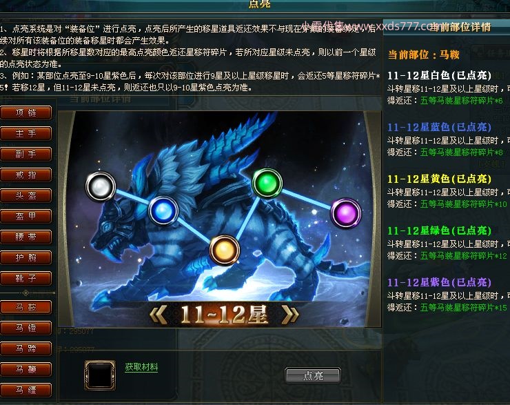510x405 pixels.
Task: Go to previous star tier arrow
Action: tap(159, 315)
